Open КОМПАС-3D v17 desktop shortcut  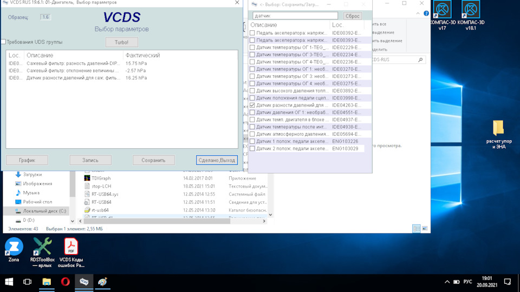443,16
